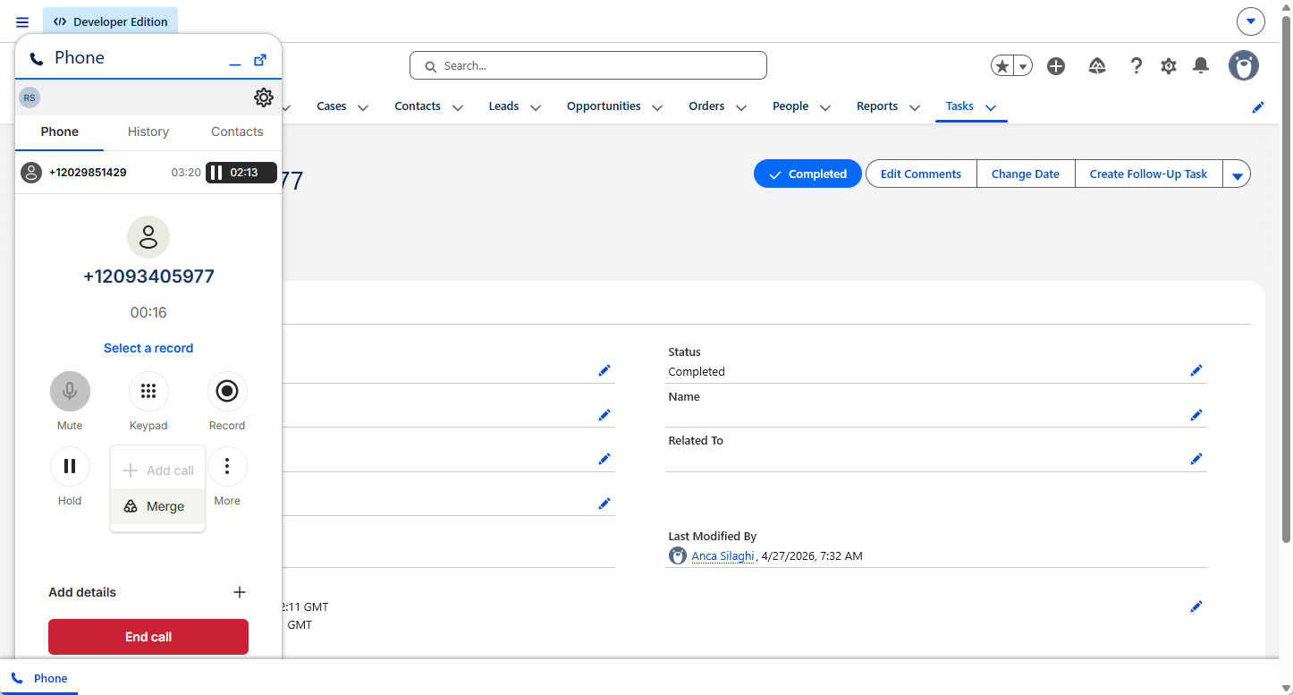Click the global actions plus icon
The height and width of the screenshot is (695, 1293).
click(x=1056, y=66)
